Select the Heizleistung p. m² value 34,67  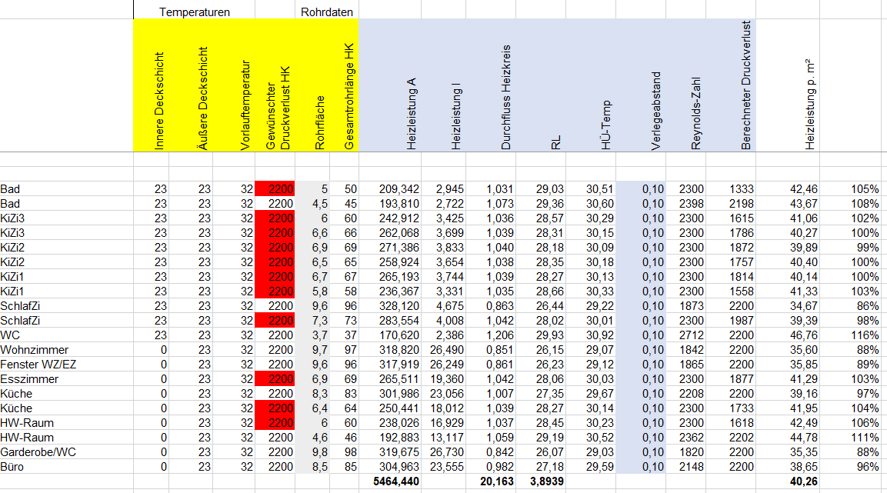pos(803,306)
